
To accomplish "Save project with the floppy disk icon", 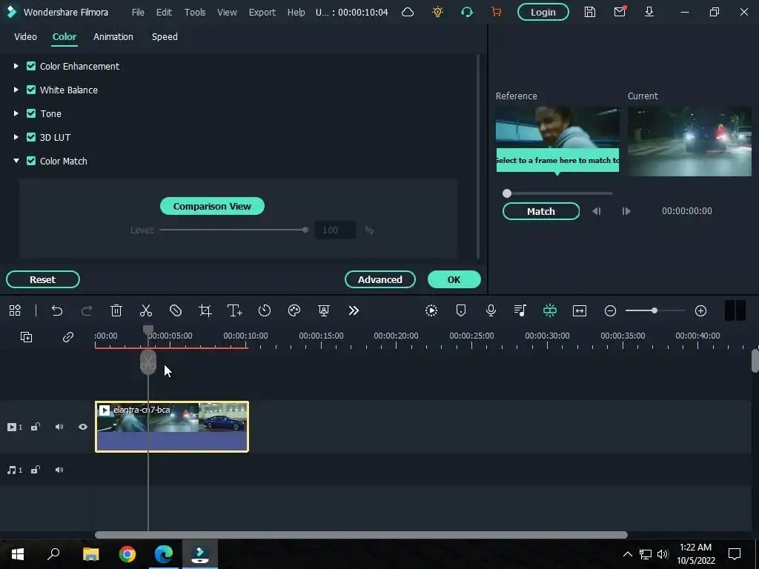I will (x=589, y=12).
